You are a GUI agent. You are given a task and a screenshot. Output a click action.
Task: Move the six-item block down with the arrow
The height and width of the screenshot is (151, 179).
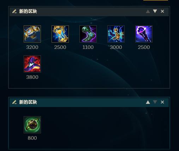click(x=155, y=11)
